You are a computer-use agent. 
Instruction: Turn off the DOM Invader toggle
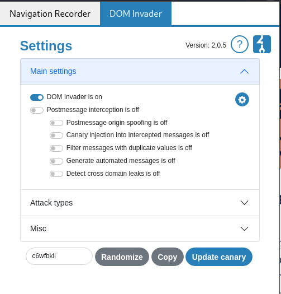click(x=37, y=97)
